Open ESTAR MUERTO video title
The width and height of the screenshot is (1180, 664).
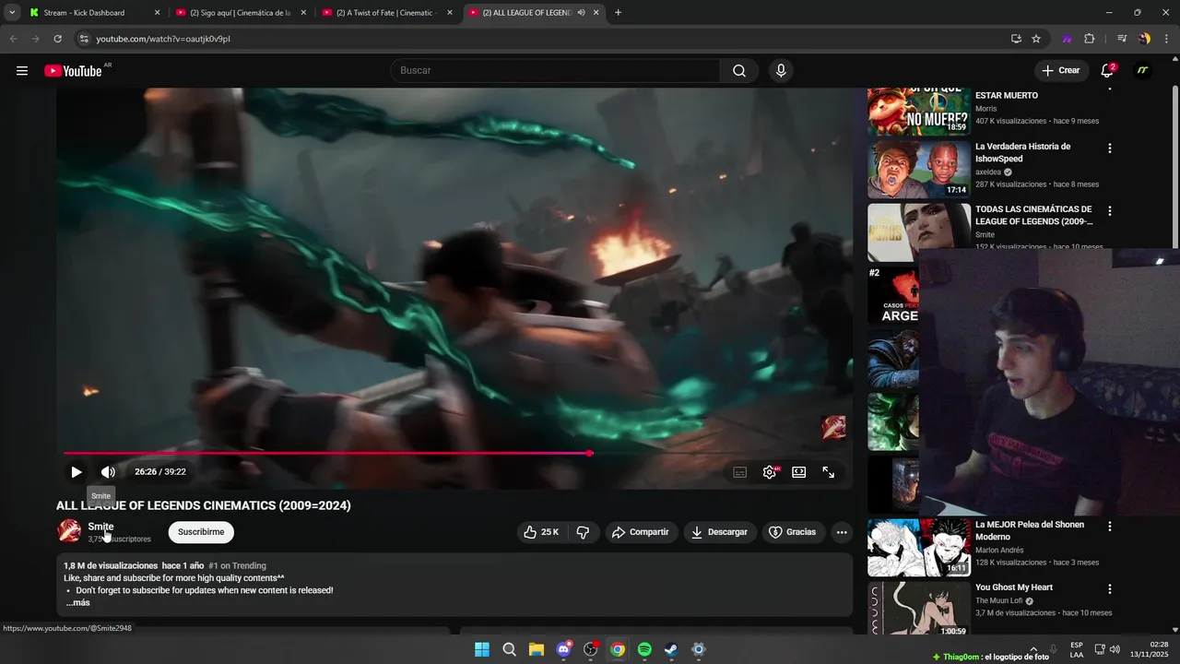tap(1007, 96)
